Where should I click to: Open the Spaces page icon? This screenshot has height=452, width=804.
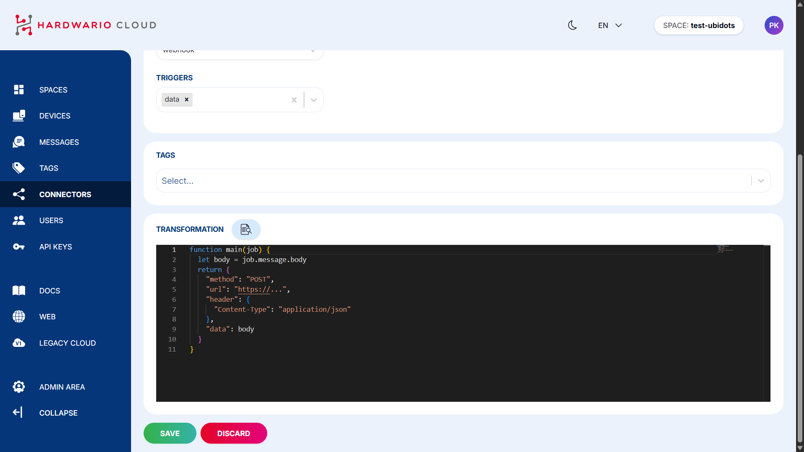pyautogui.click(x=19, y=90)
